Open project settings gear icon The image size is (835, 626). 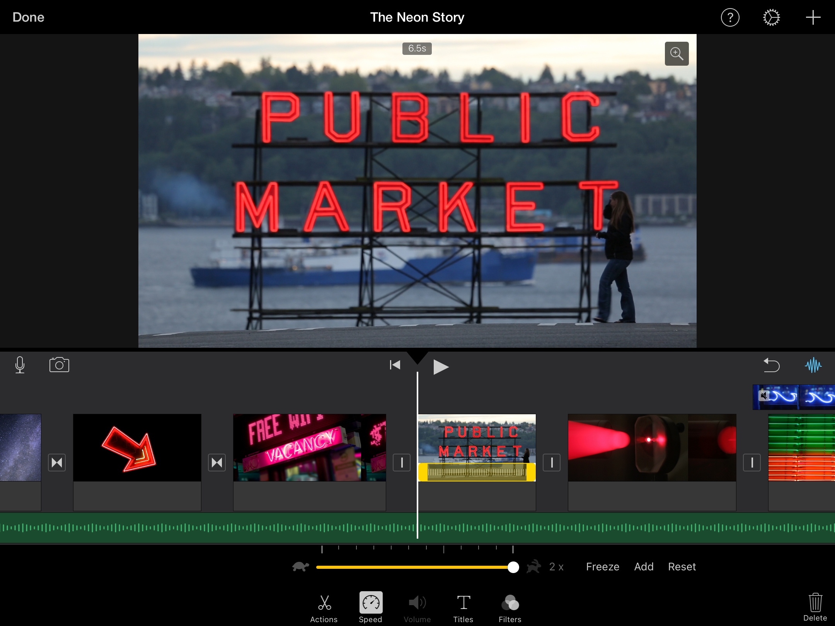click(771, 17)
